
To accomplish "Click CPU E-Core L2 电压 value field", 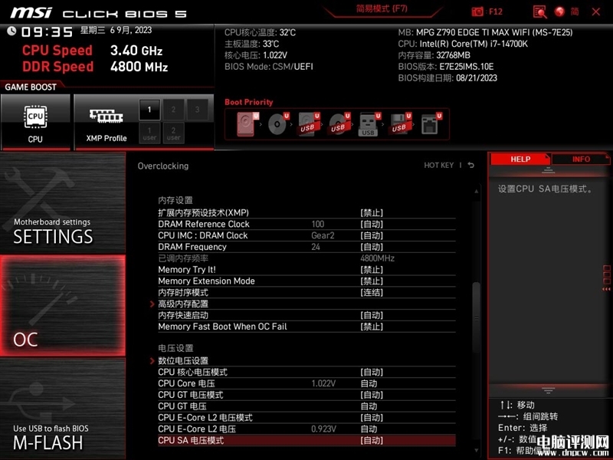I will [x=369, y=429].
